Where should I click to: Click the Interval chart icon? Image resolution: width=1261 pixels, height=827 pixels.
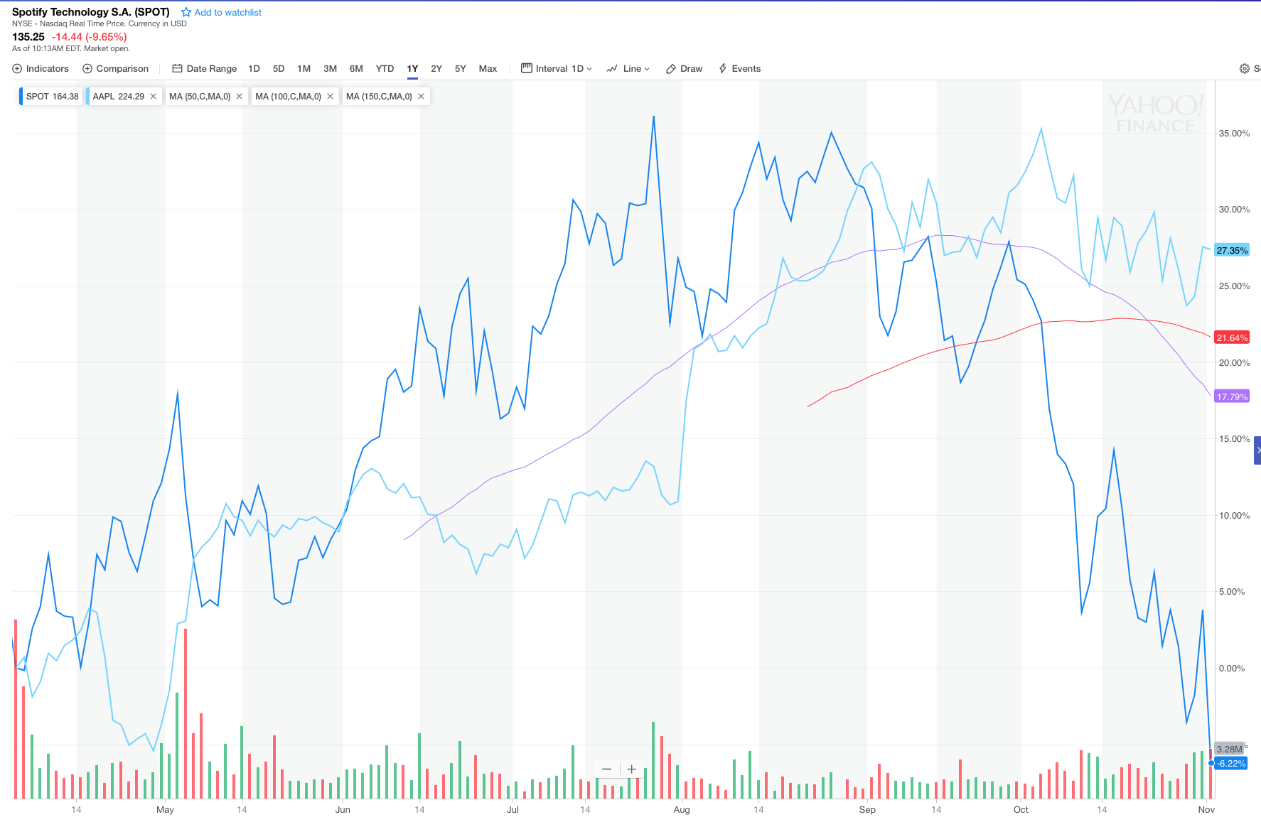pyautogui.click(x=526, y=68)
